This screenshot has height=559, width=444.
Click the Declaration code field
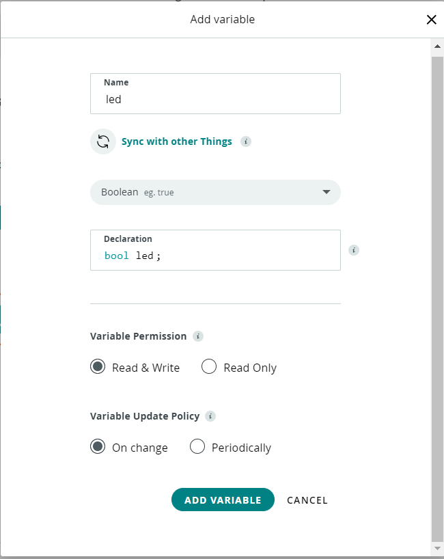click(215, 256)
